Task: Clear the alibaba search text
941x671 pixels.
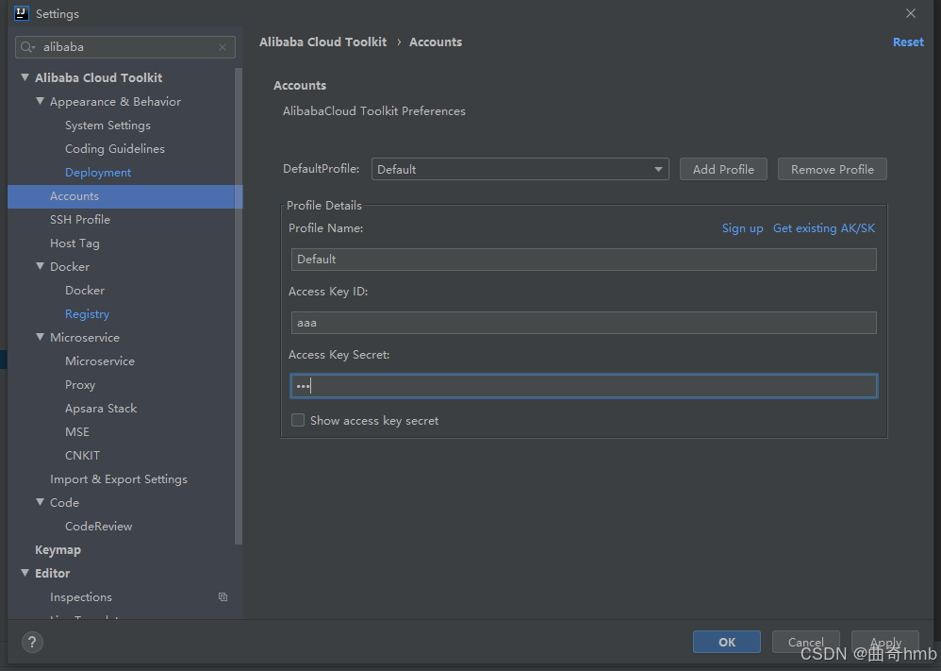Action: 223,47
